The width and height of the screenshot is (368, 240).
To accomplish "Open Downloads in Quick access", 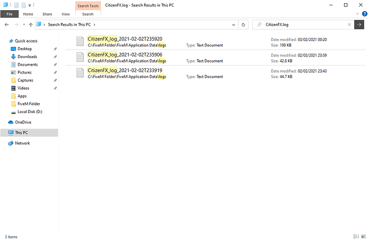I will 27,57.
